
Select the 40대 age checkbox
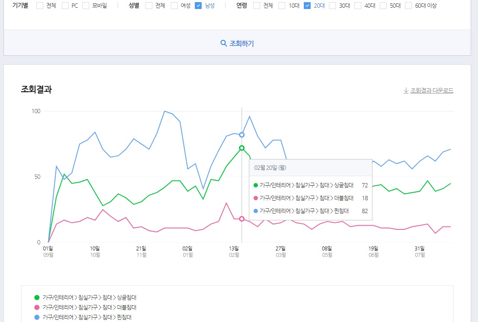358,6
